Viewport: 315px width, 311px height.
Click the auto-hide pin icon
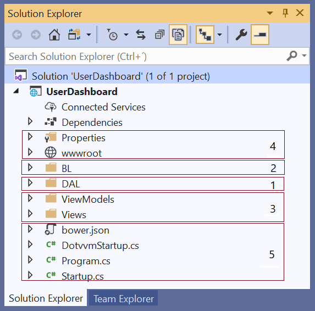click(x=285, y=13)
